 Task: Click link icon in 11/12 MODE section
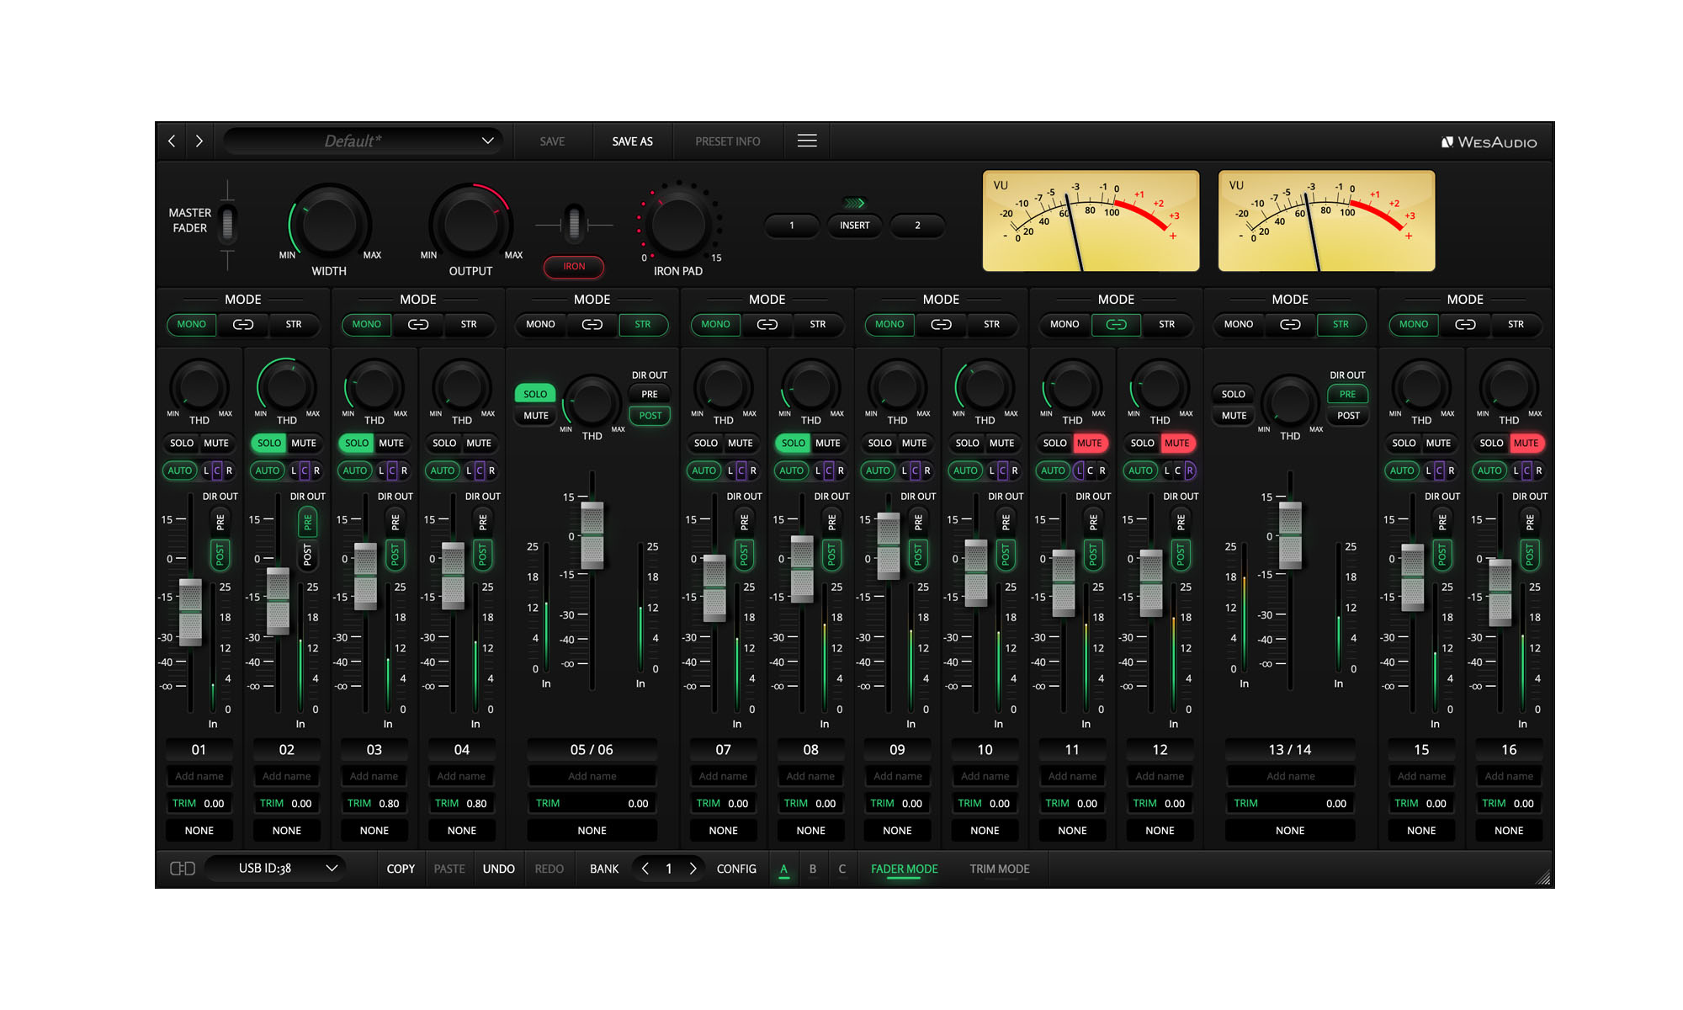tap(1116, 324)
